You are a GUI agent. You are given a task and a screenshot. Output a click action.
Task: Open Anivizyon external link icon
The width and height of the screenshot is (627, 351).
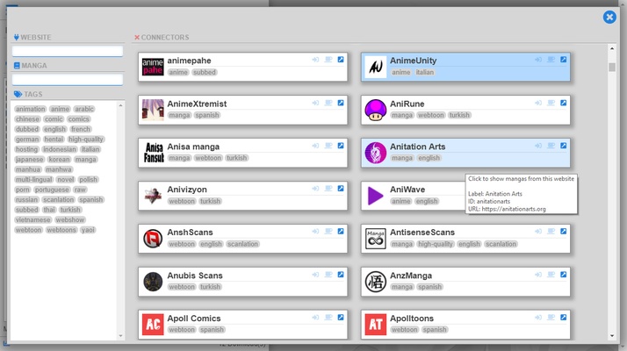pos(341,189)
